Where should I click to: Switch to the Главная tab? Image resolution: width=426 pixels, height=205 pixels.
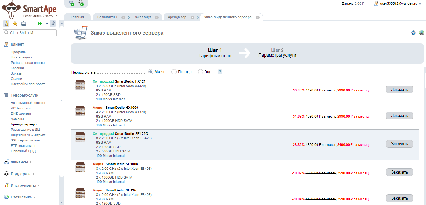[77, 17]
